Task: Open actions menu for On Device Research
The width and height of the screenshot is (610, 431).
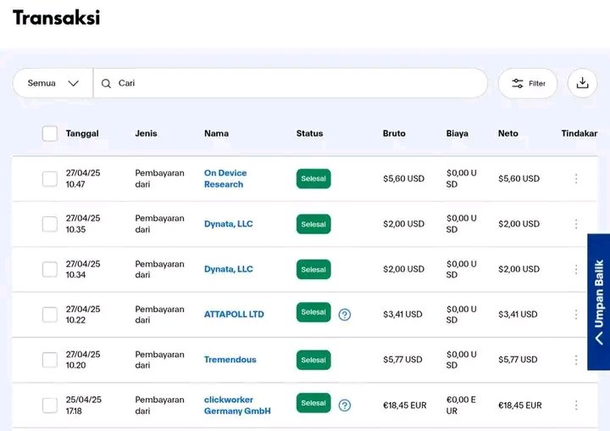Action: [576, 179]
